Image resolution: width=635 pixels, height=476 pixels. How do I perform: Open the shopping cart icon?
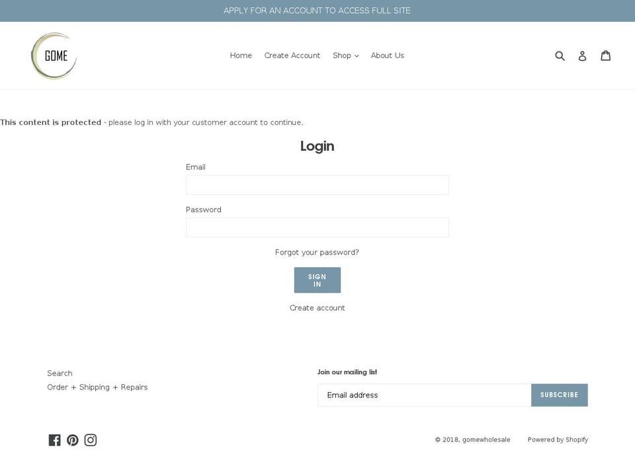click(x=605, y=56)
